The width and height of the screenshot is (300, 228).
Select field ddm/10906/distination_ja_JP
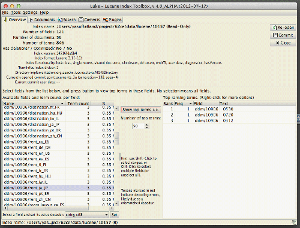tap(58, 124)
